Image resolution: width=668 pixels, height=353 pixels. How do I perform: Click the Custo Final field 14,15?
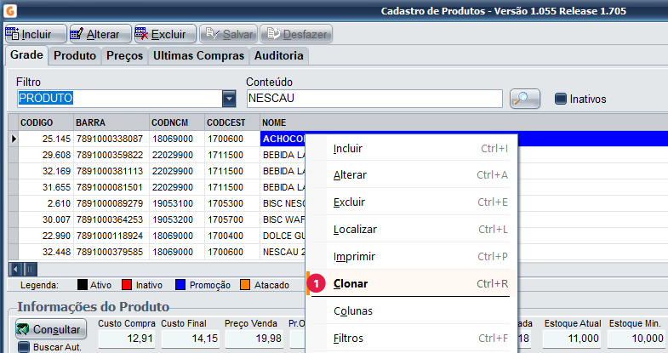click(191, 339)
